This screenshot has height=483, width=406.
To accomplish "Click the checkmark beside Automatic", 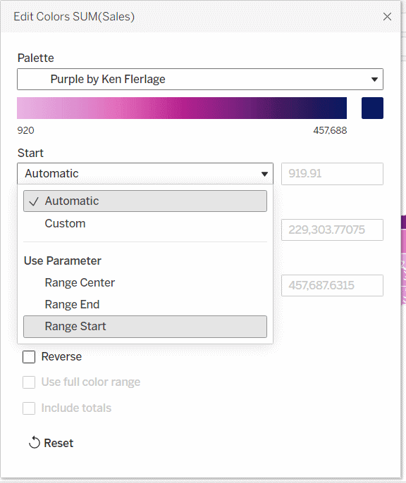I will tap(33, 201).
